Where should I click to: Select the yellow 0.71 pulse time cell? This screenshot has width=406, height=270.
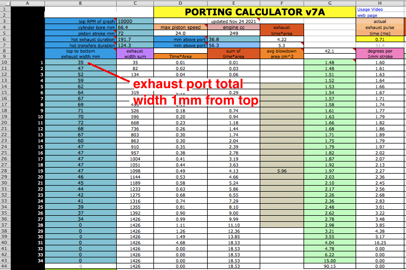click(x=380, y=39)
